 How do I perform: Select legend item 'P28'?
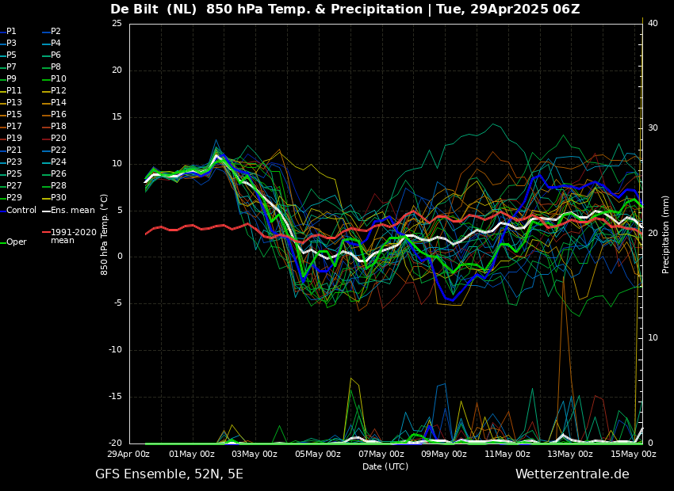[59, 186]
